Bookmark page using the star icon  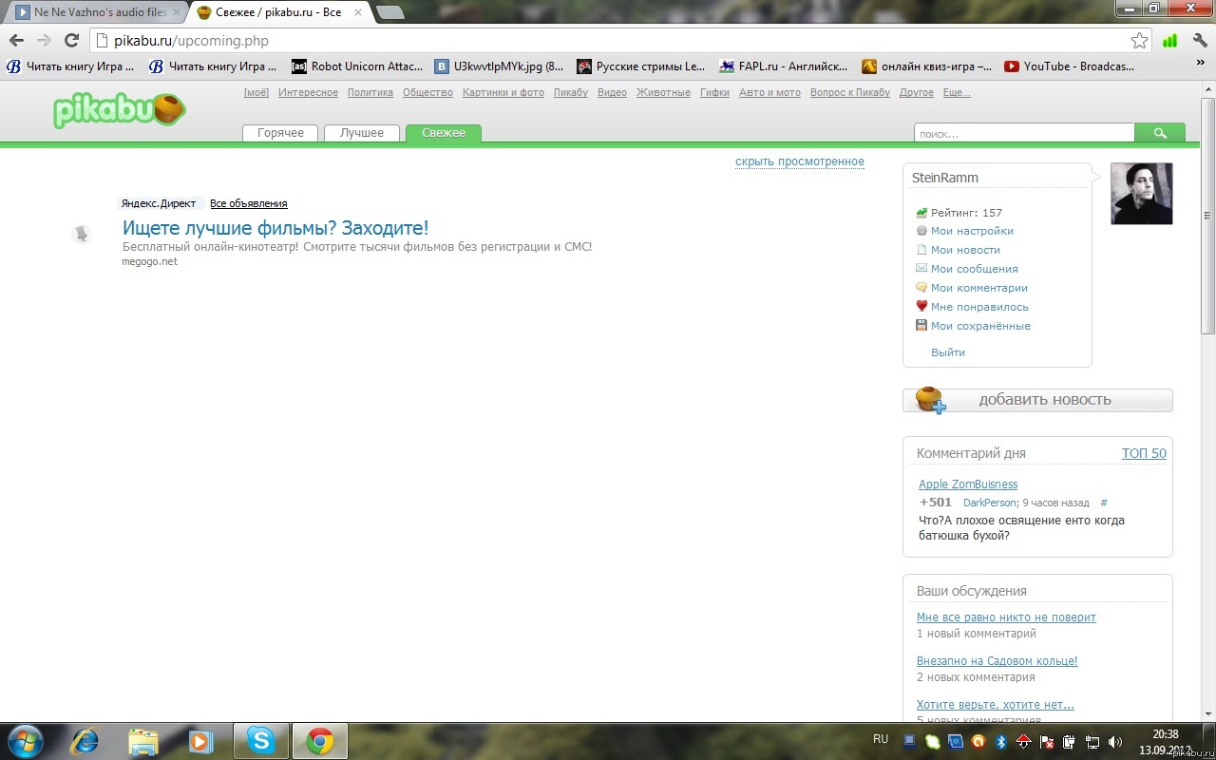pos(1139,41)
